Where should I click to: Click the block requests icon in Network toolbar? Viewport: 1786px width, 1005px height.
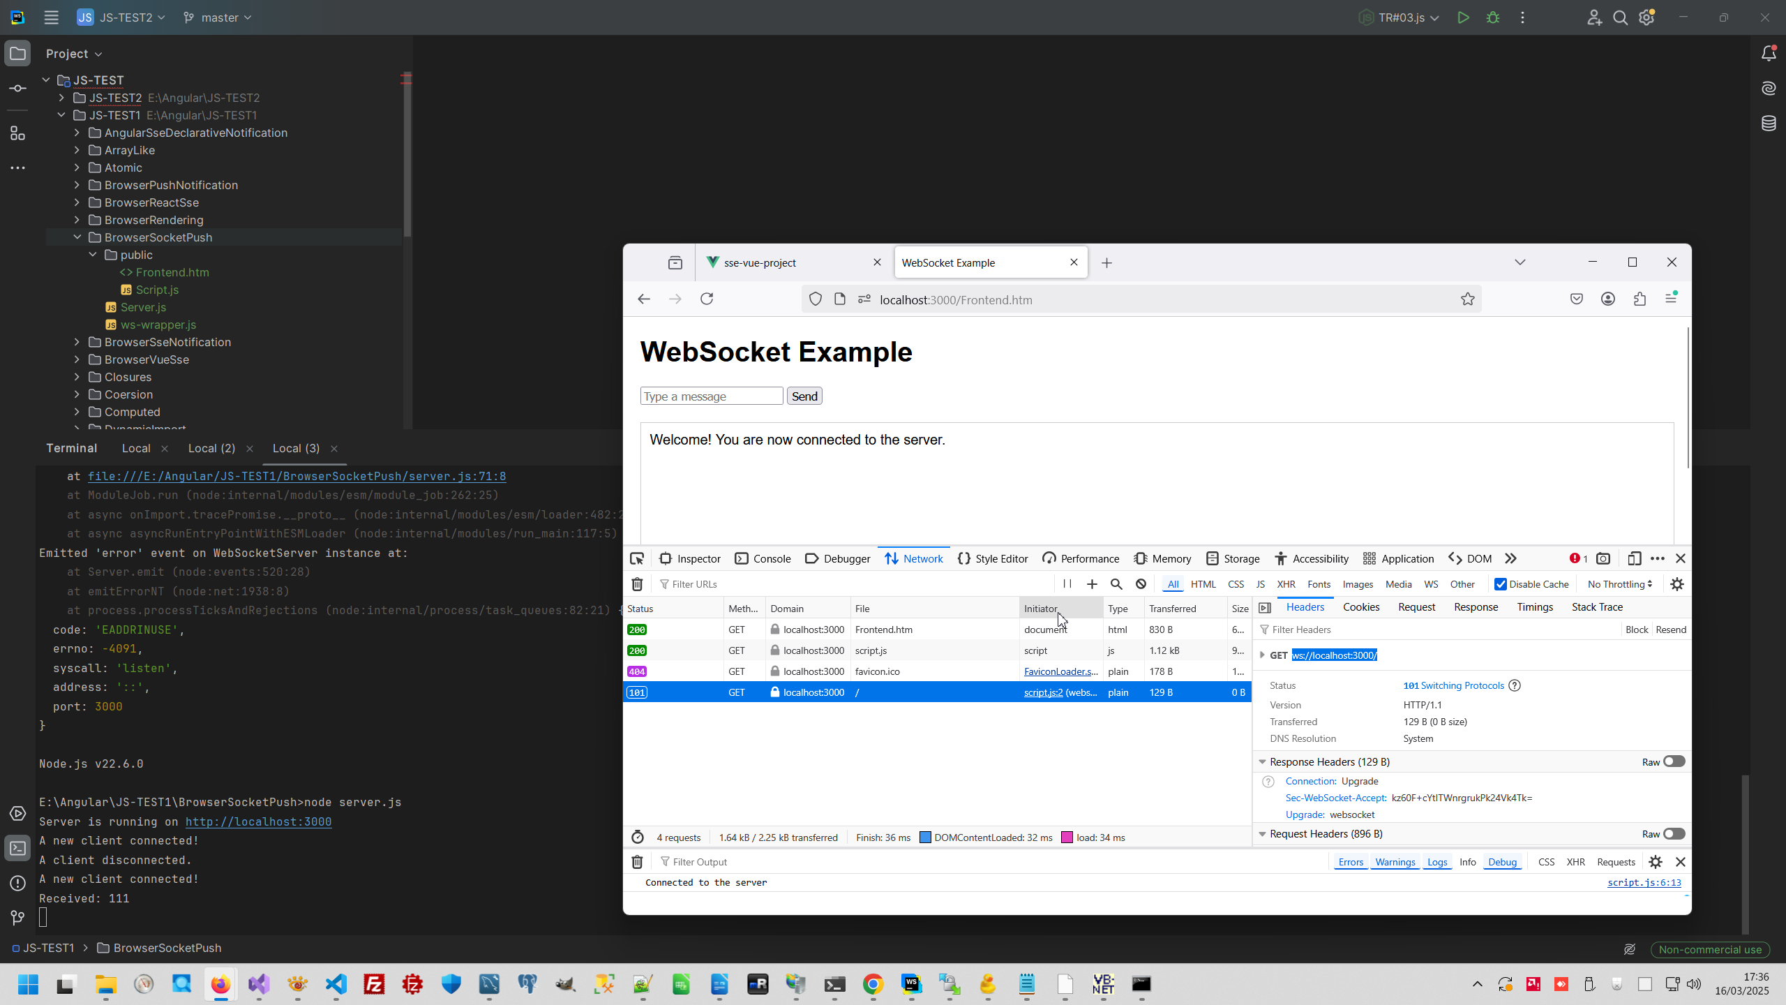point(1141,584)
